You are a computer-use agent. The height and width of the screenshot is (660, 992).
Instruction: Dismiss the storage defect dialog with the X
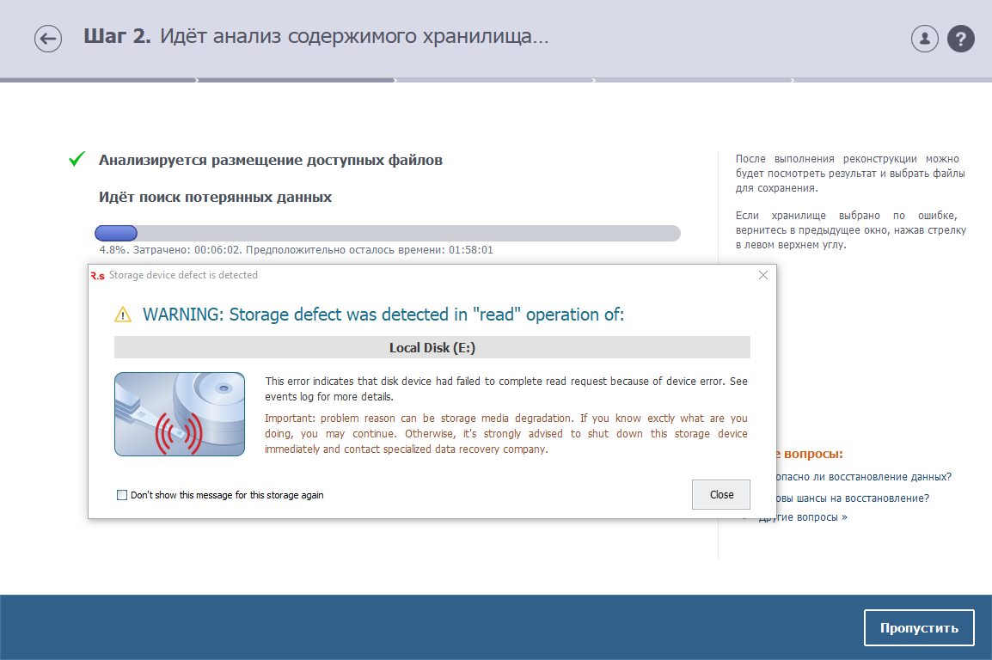pos(762,275)
